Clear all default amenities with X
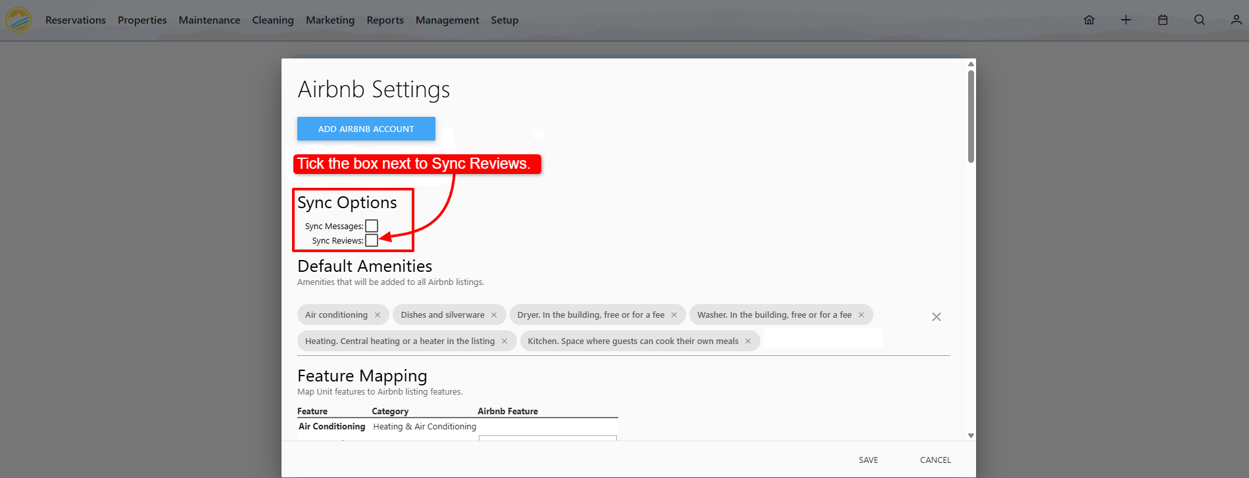1249x478 pixels. click(x=937, y=316)
